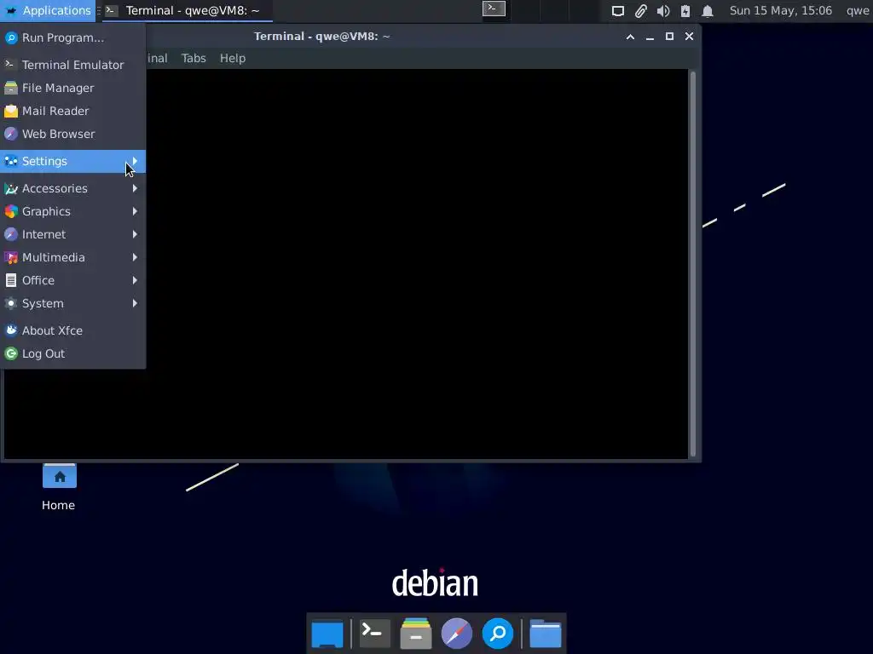Click the Settings category icon
Screen dimensions: 873x654
coord(11,161)
